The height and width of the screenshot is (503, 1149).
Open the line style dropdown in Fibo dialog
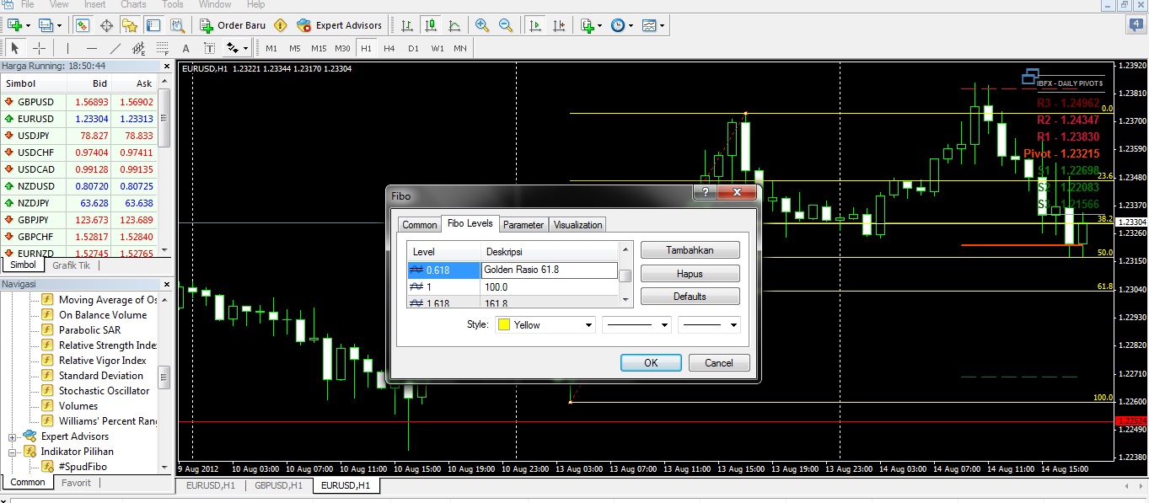[637, 324]
